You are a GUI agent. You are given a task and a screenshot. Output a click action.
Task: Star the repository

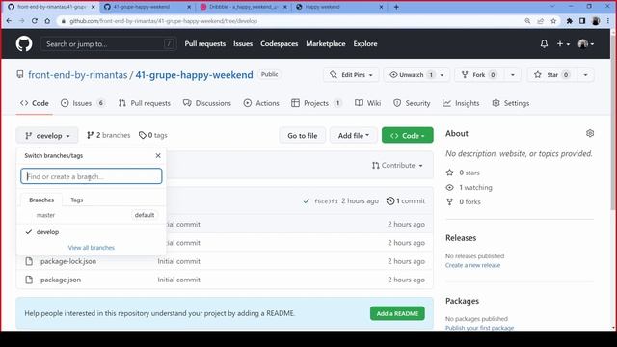tap(551, 75)
